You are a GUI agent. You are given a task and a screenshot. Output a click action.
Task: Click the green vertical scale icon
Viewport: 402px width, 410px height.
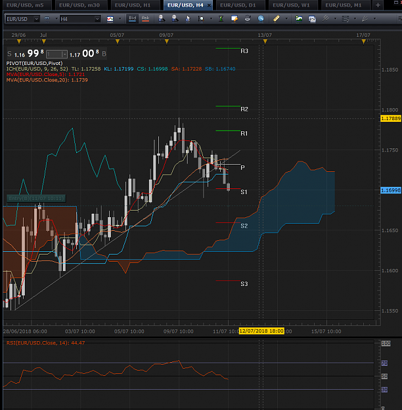[221, 18]
